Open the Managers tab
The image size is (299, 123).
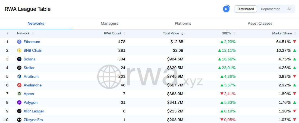coord(109,23)
